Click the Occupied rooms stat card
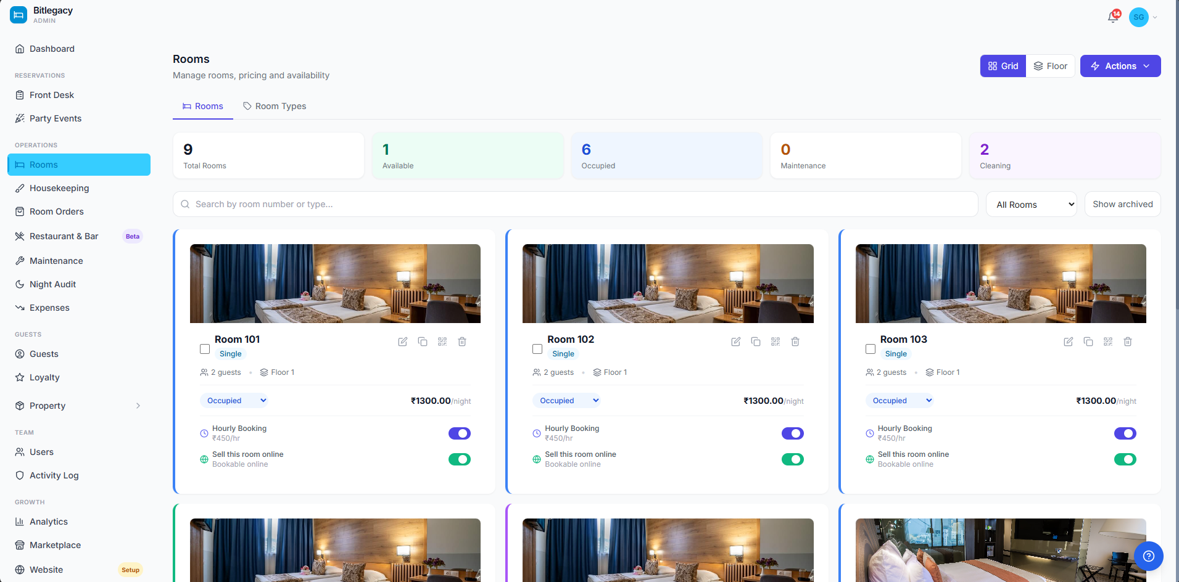1179x582 pixels. pos(667,155)
